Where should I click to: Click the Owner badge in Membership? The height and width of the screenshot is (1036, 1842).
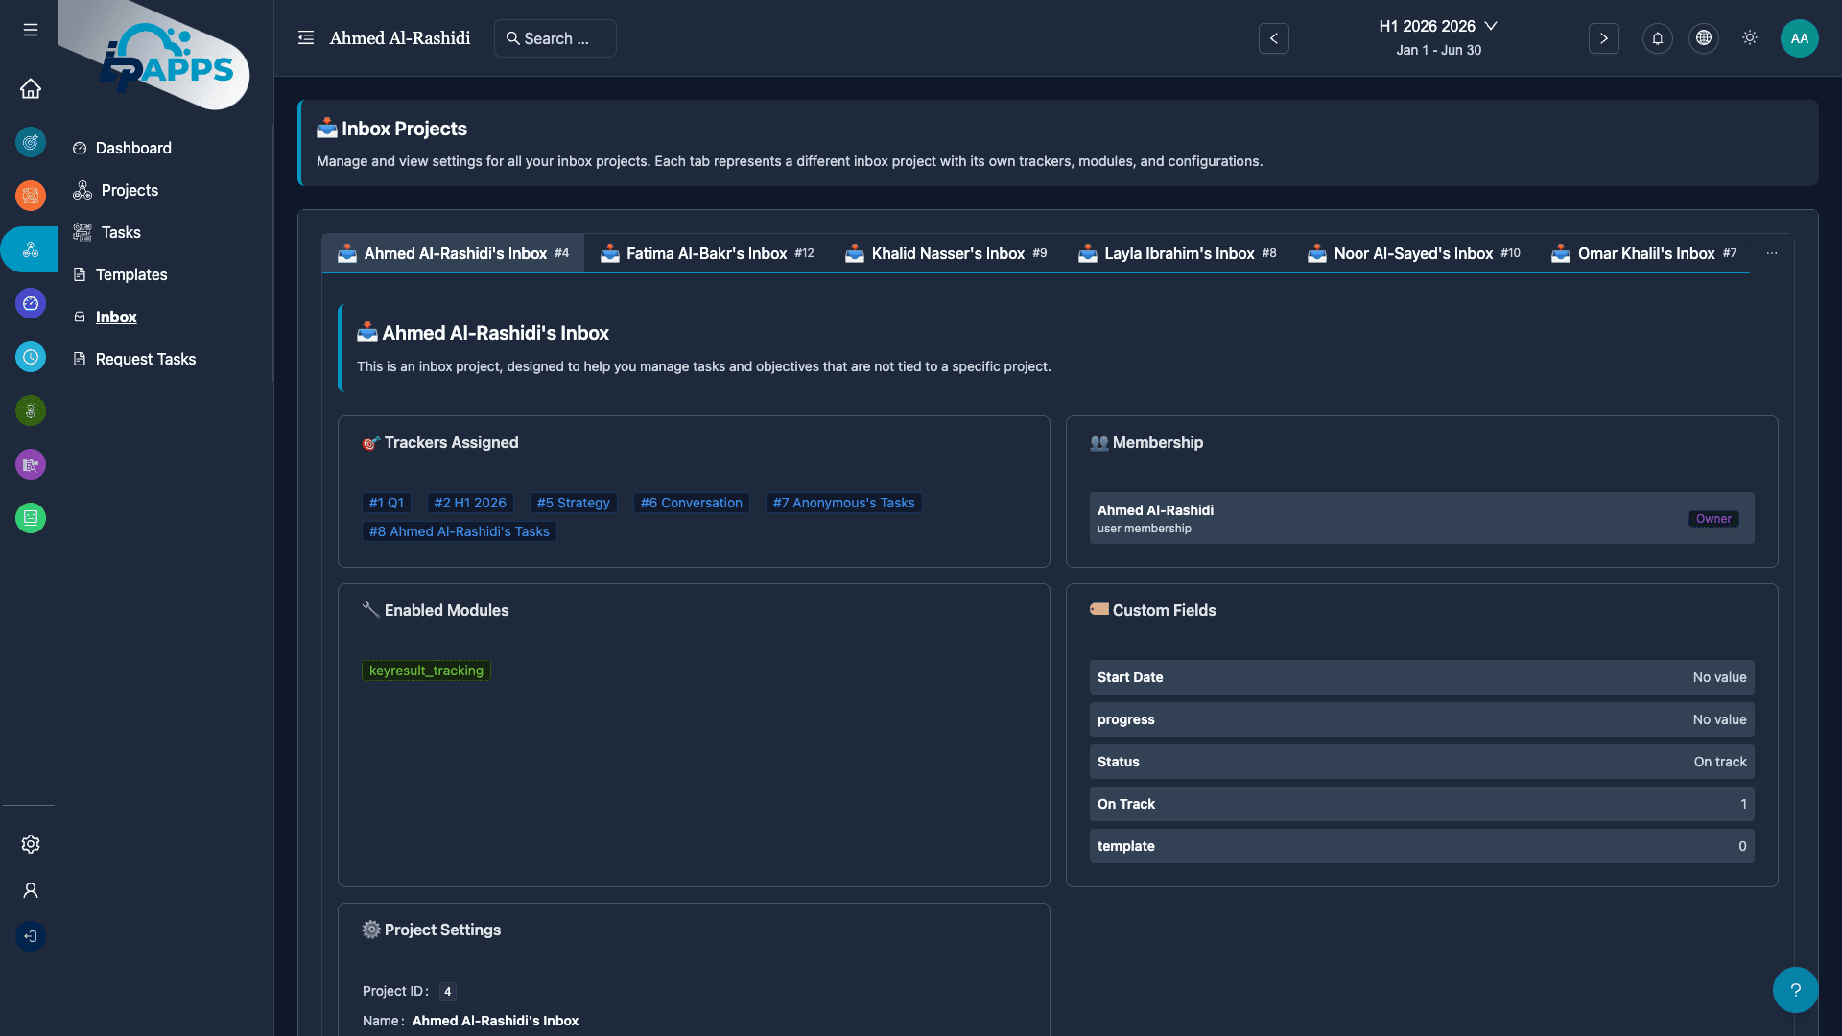point(1713,519)
